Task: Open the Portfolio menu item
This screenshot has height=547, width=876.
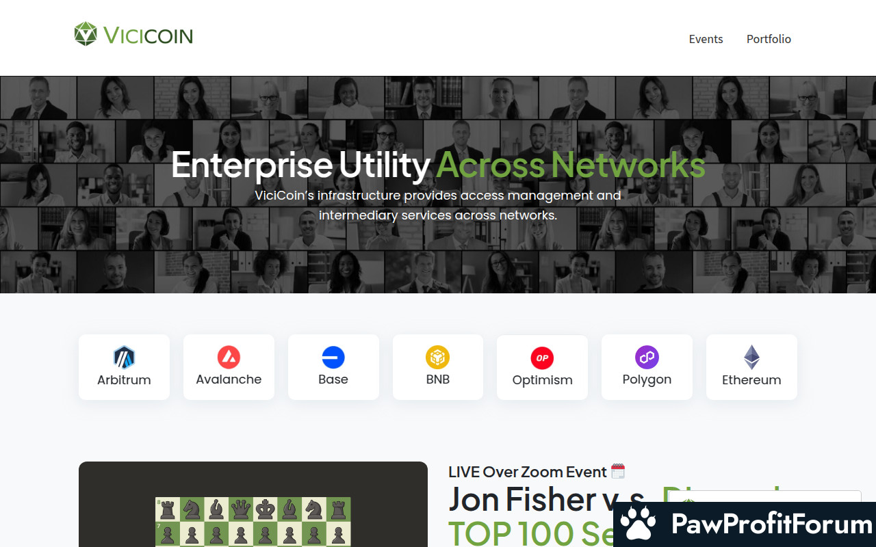Action: click(x=769, y=39)
